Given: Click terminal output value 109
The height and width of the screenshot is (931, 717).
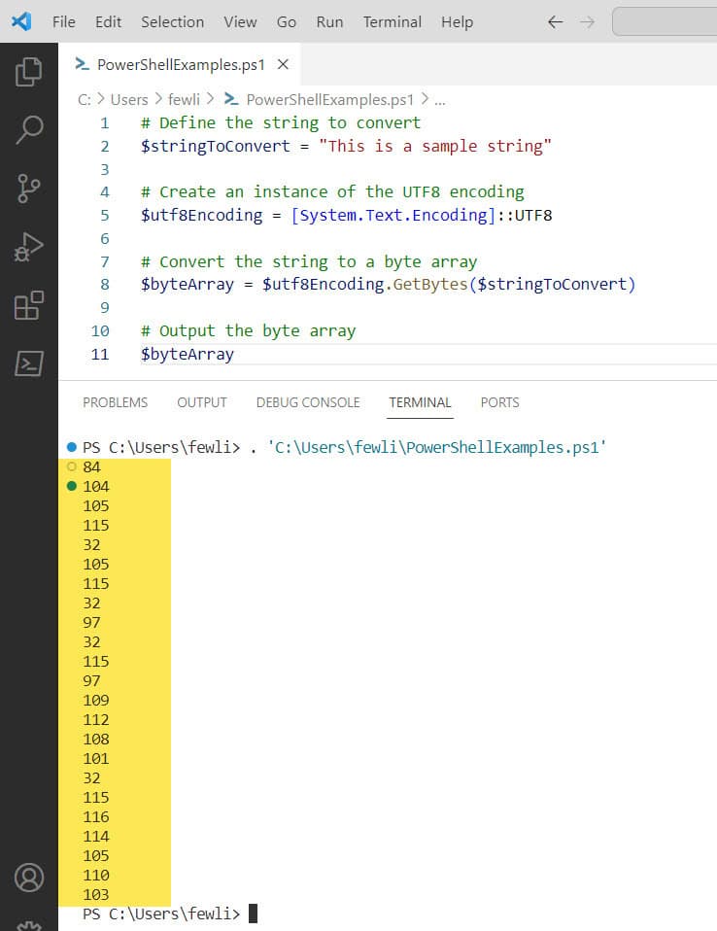Looking at the screenshot, I should (96, 700).
